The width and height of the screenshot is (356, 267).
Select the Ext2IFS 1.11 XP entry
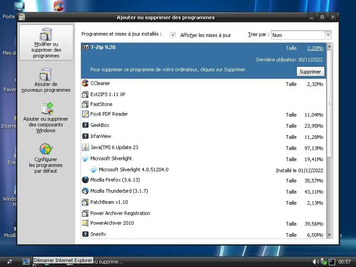pyautogui.click(x=204, y=94)
